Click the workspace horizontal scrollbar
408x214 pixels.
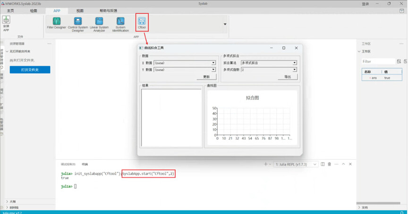click(378, 203)
